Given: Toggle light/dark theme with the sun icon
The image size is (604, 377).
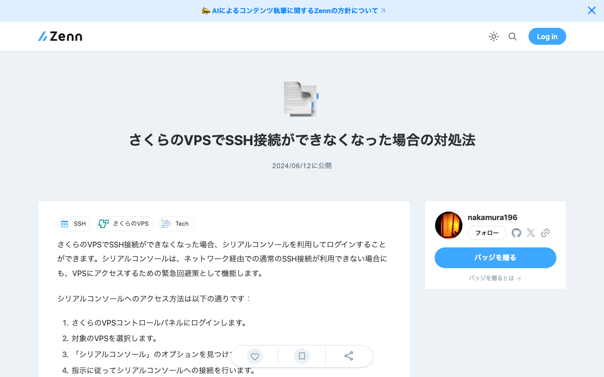Looking at the screenshot, I should pyautogui.click(x=494, y=36).
